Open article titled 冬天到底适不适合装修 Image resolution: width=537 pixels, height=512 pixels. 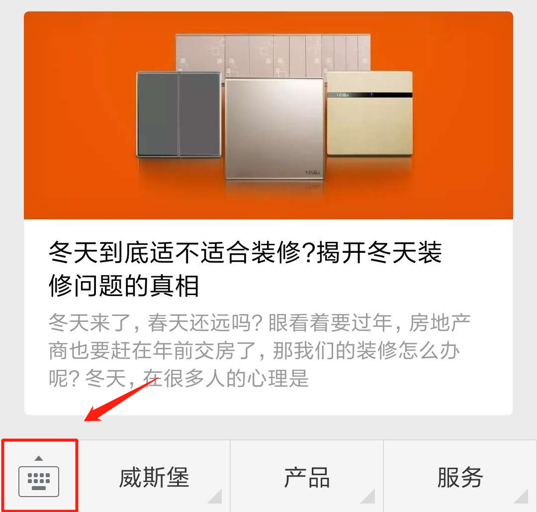point(245,269)
